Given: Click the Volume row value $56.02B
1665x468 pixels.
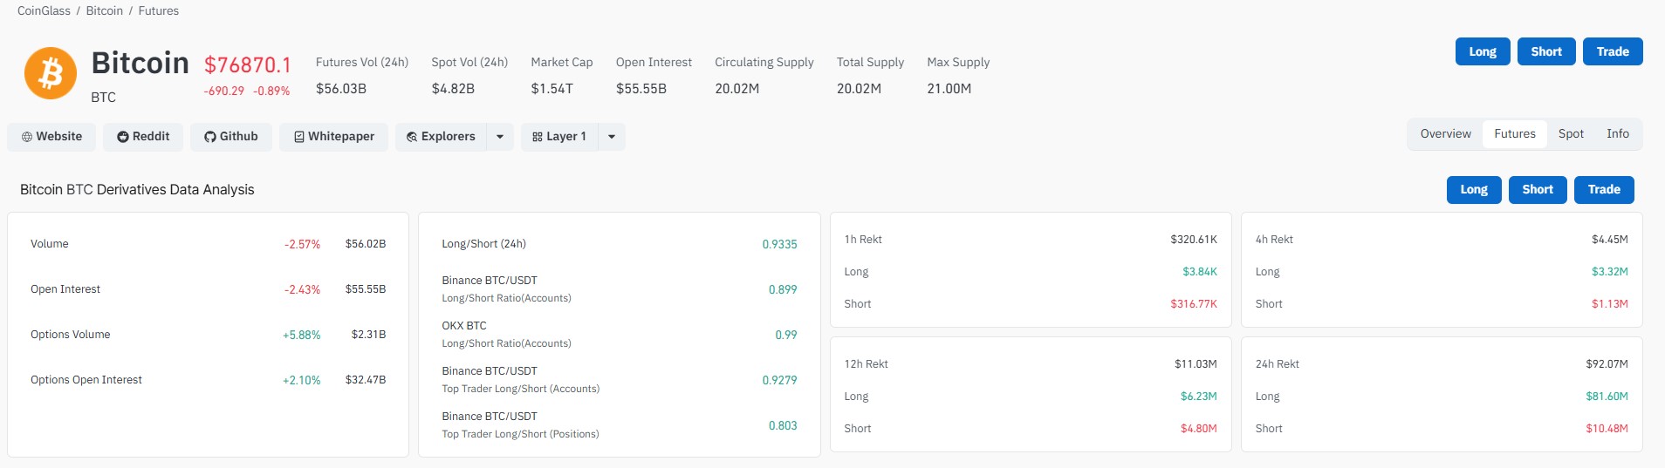Looking at the screenshot, I should (x=366, y=244).
